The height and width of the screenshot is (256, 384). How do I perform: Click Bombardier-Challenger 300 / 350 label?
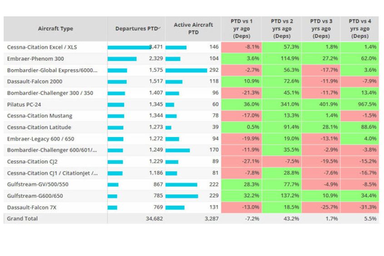[50, 93]
